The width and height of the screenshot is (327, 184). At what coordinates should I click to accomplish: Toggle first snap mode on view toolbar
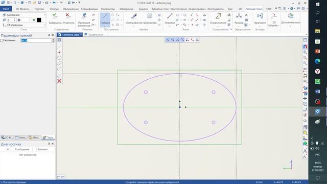(x=168, y=40)
